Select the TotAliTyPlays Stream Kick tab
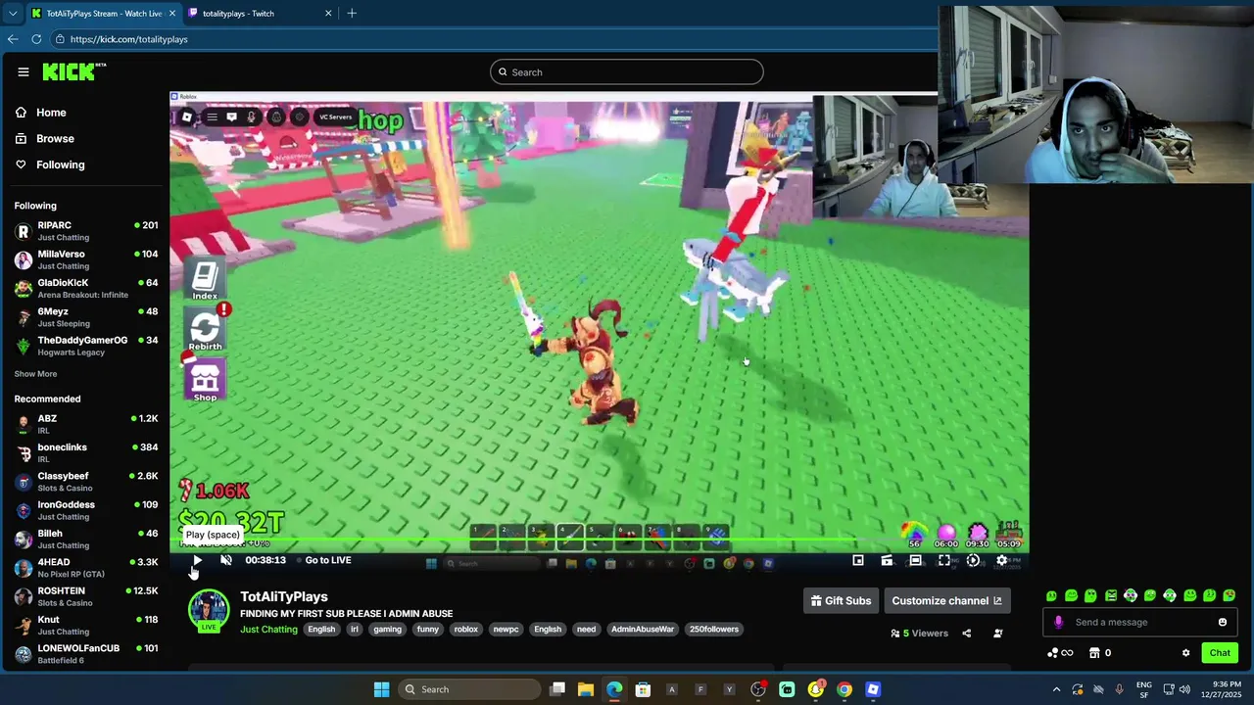 tap(103, 14)
